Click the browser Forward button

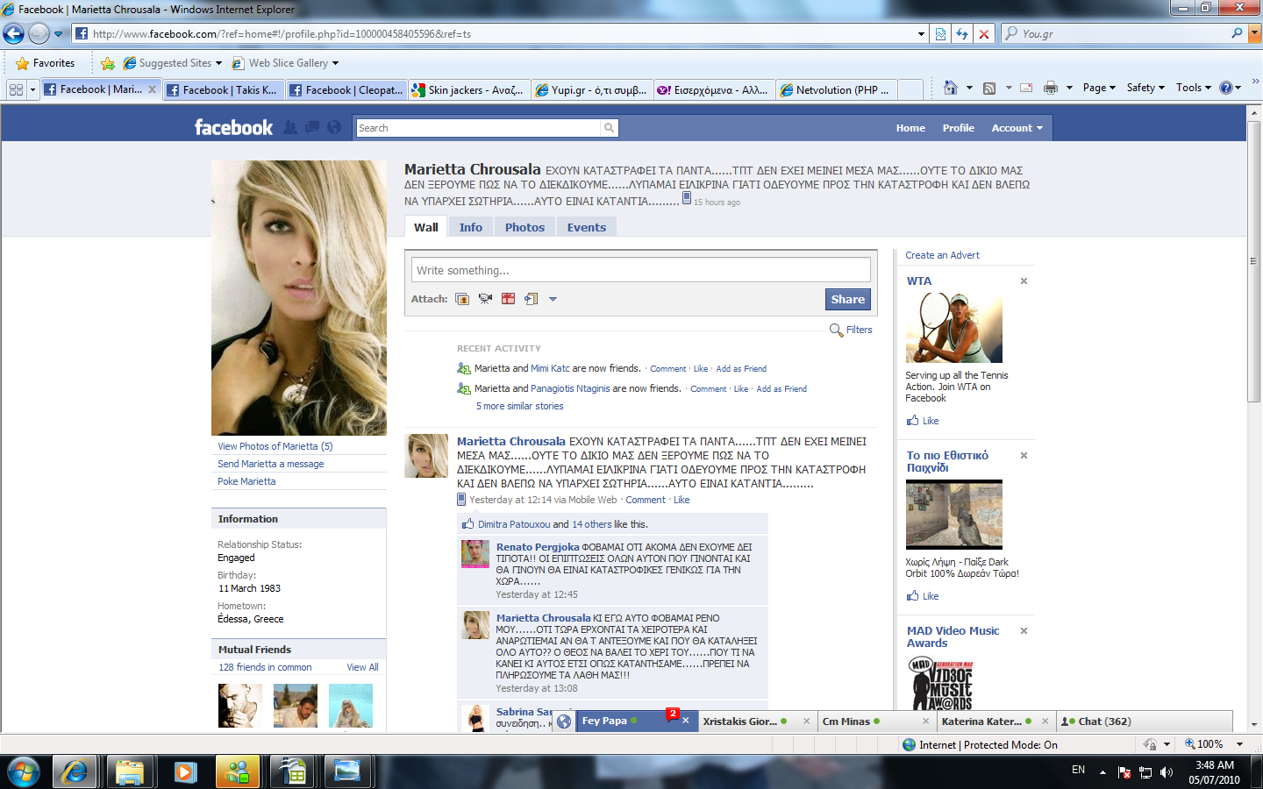[x=39, y=34]
